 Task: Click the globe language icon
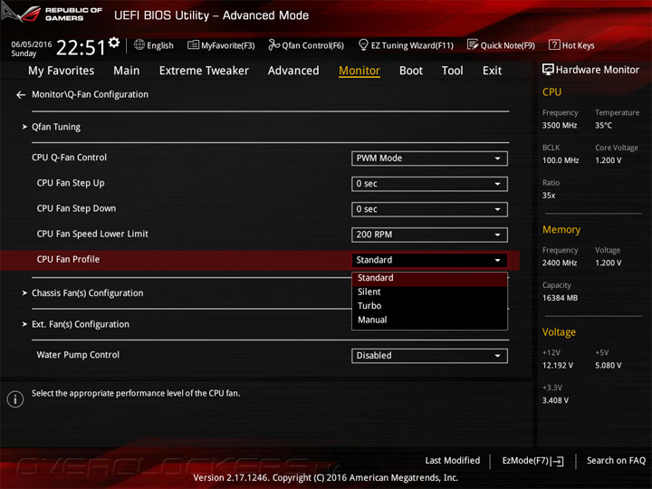coord(139,44)
